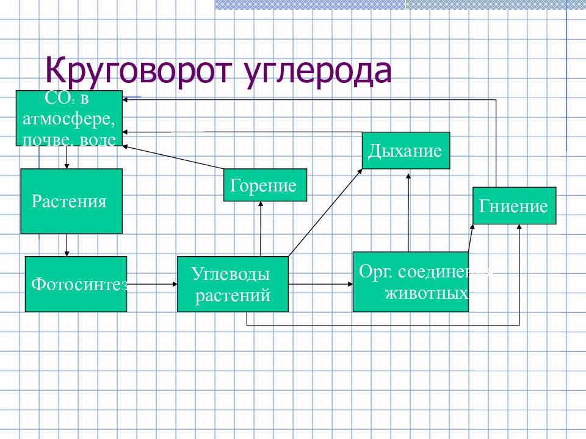
Task: Click the "Фотосинтез" box
Action: click(76, 284)
